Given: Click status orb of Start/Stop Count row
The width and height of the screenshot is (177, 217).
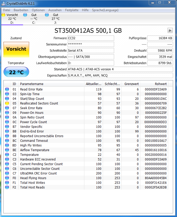Looking at the screenshot, I should 7,99.
